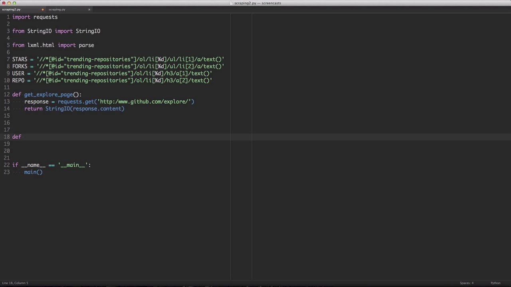
Task: Click the get_explore_page function name
Action: point(48,95)
